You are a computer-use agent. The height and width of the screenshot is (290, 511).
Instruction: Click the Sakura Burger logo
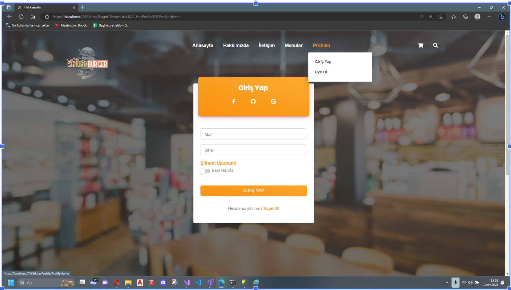[87, 64]
